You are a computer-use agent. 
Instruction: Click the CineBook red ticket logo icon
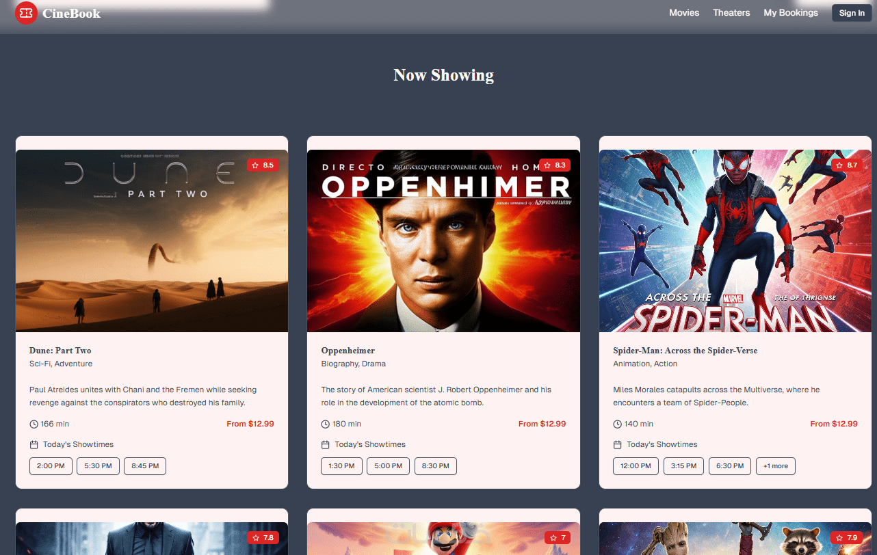click(26, 13)
